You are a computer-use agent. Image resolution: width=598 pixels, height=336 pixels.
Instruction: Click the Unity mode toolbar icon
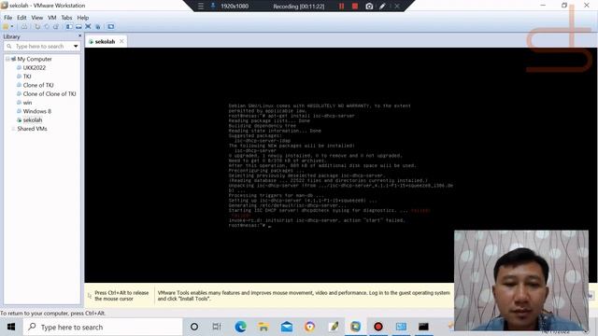pos(97,27)
